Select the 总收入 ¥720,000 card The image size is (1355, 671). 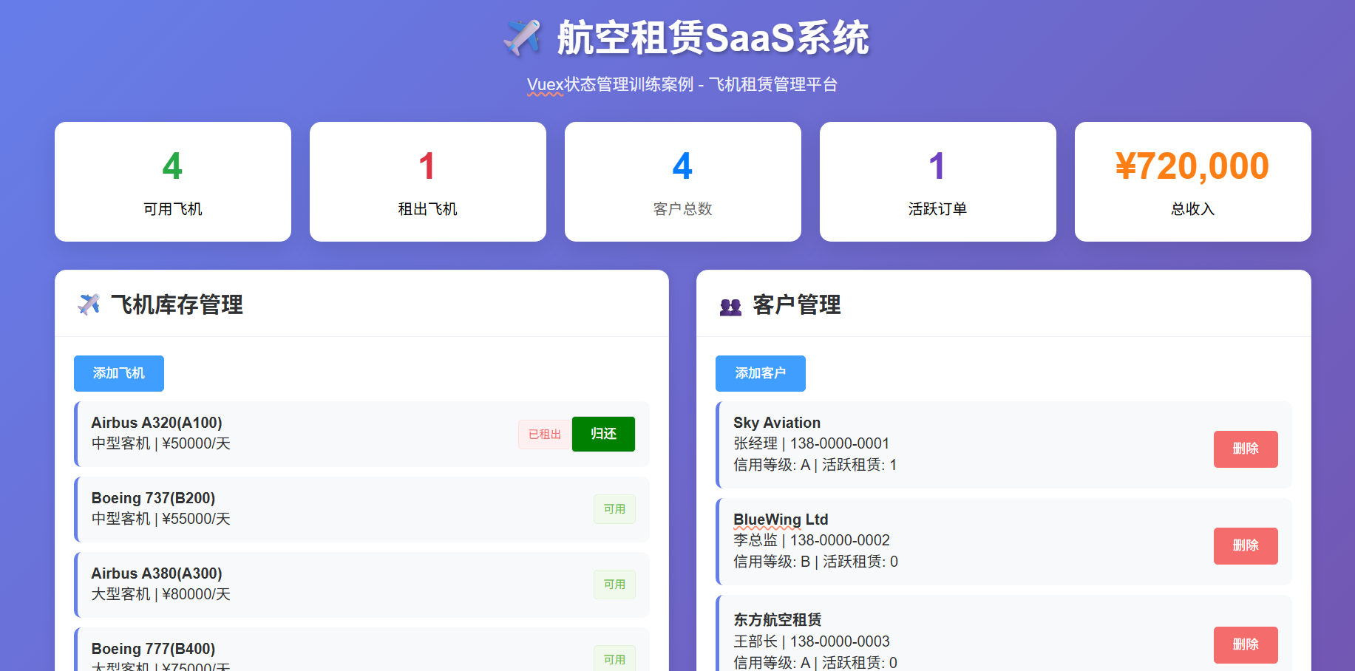[x=1193, y=182]
